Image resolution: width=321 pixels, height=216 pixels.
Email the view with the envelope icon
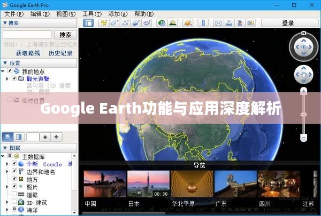click(218, 23)
